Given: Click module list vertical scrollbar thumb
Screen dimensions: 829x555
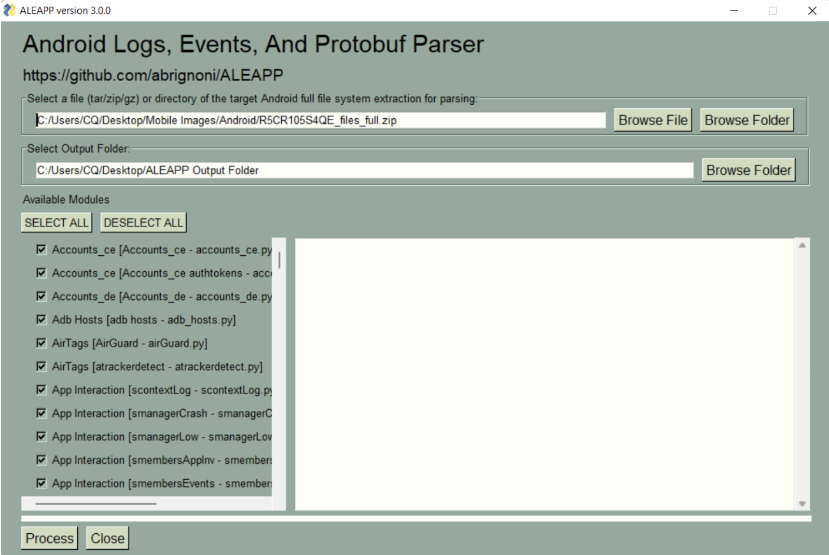Looking at the screenshot, I should point(279,260).
